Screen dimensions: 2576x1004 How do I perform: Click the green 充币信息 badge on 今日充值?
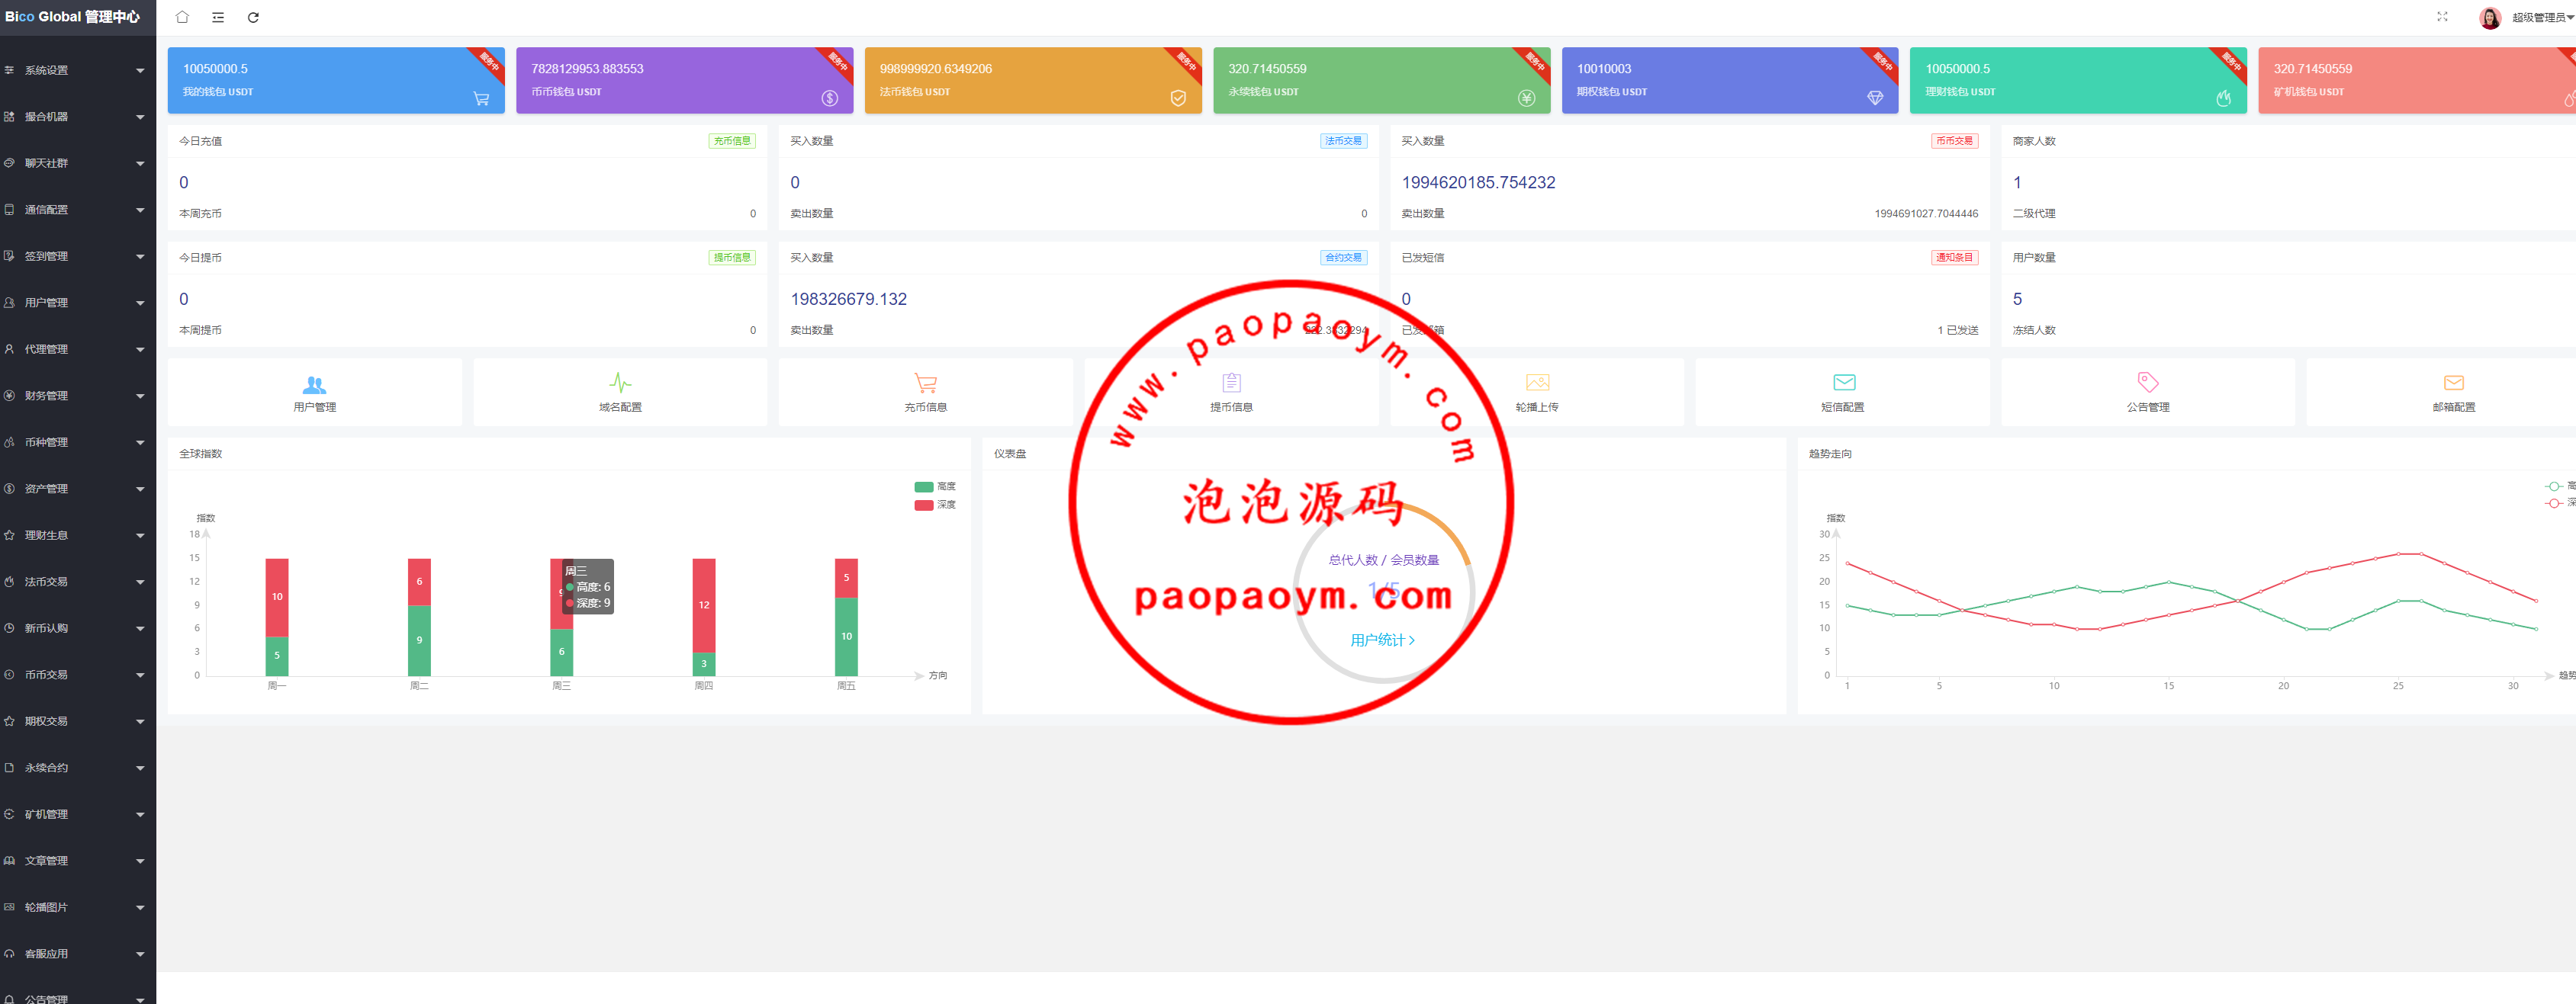coord(732,141)
